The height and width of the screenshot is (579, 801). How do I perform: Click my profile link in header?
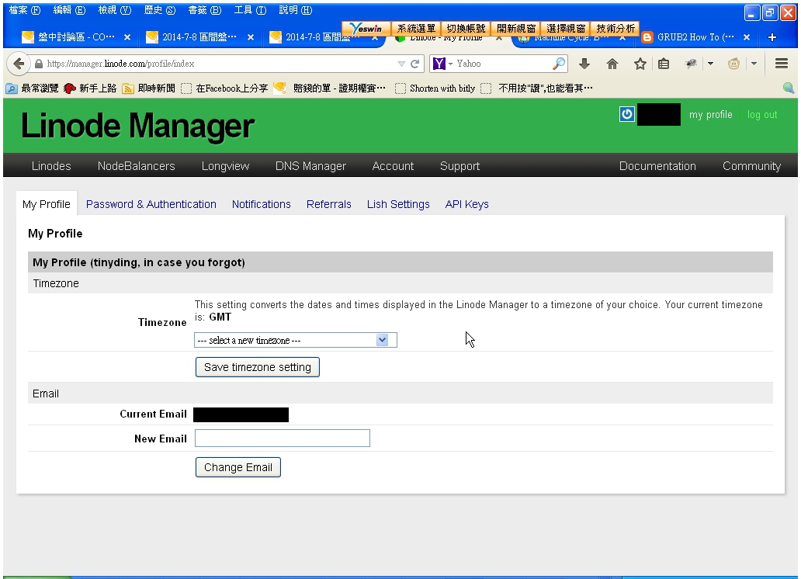coord(711,114)
